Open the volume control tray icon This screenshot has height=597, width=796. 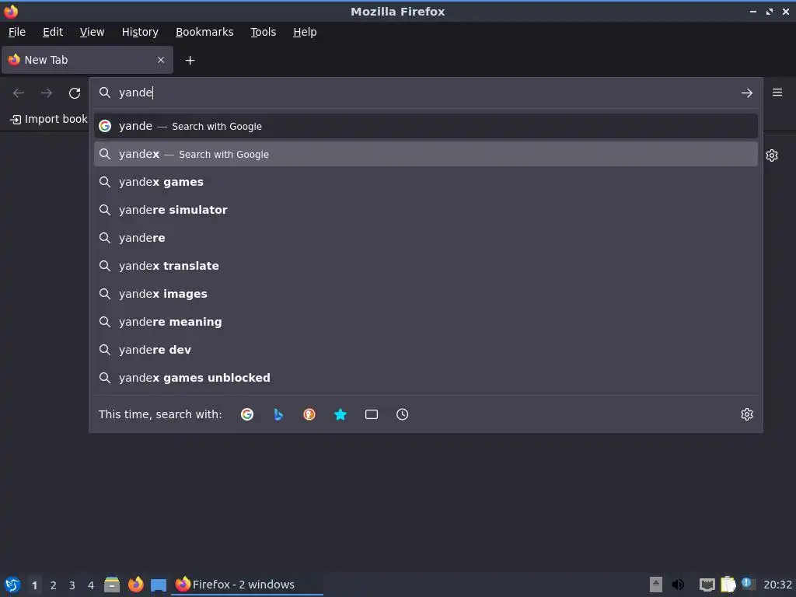(x=678, y=585)
